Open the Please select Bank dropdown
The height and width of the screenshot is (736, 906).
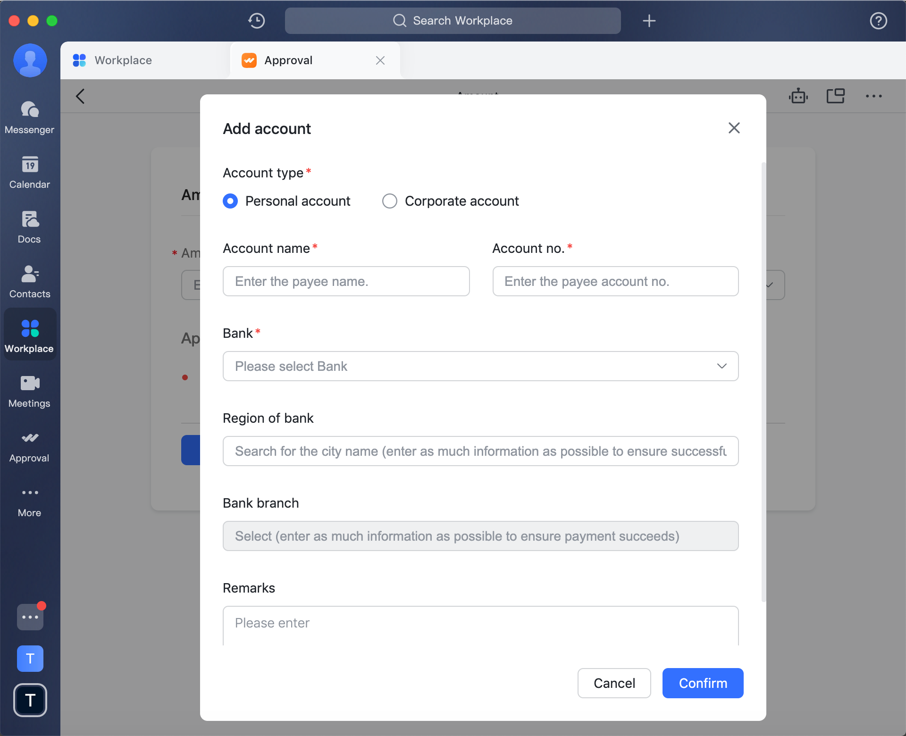coord(480,366)
